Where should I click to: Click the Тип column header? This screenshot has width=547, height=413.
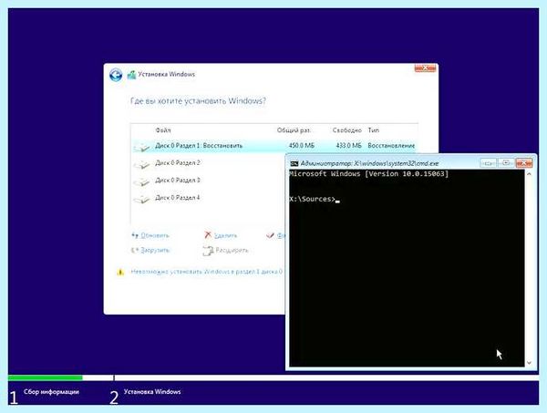(x=373, y=130)
